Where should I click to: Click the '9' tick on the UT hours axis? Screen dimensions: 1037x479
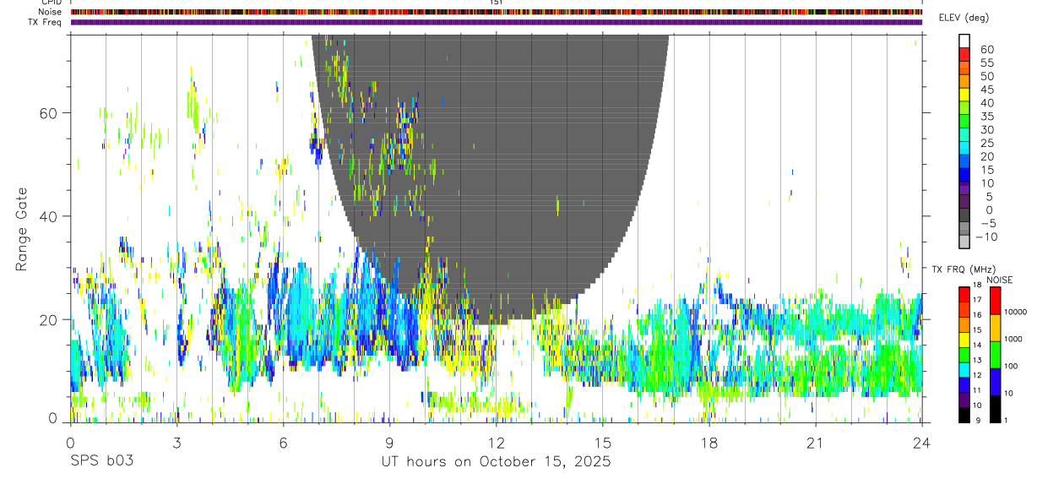389,443
